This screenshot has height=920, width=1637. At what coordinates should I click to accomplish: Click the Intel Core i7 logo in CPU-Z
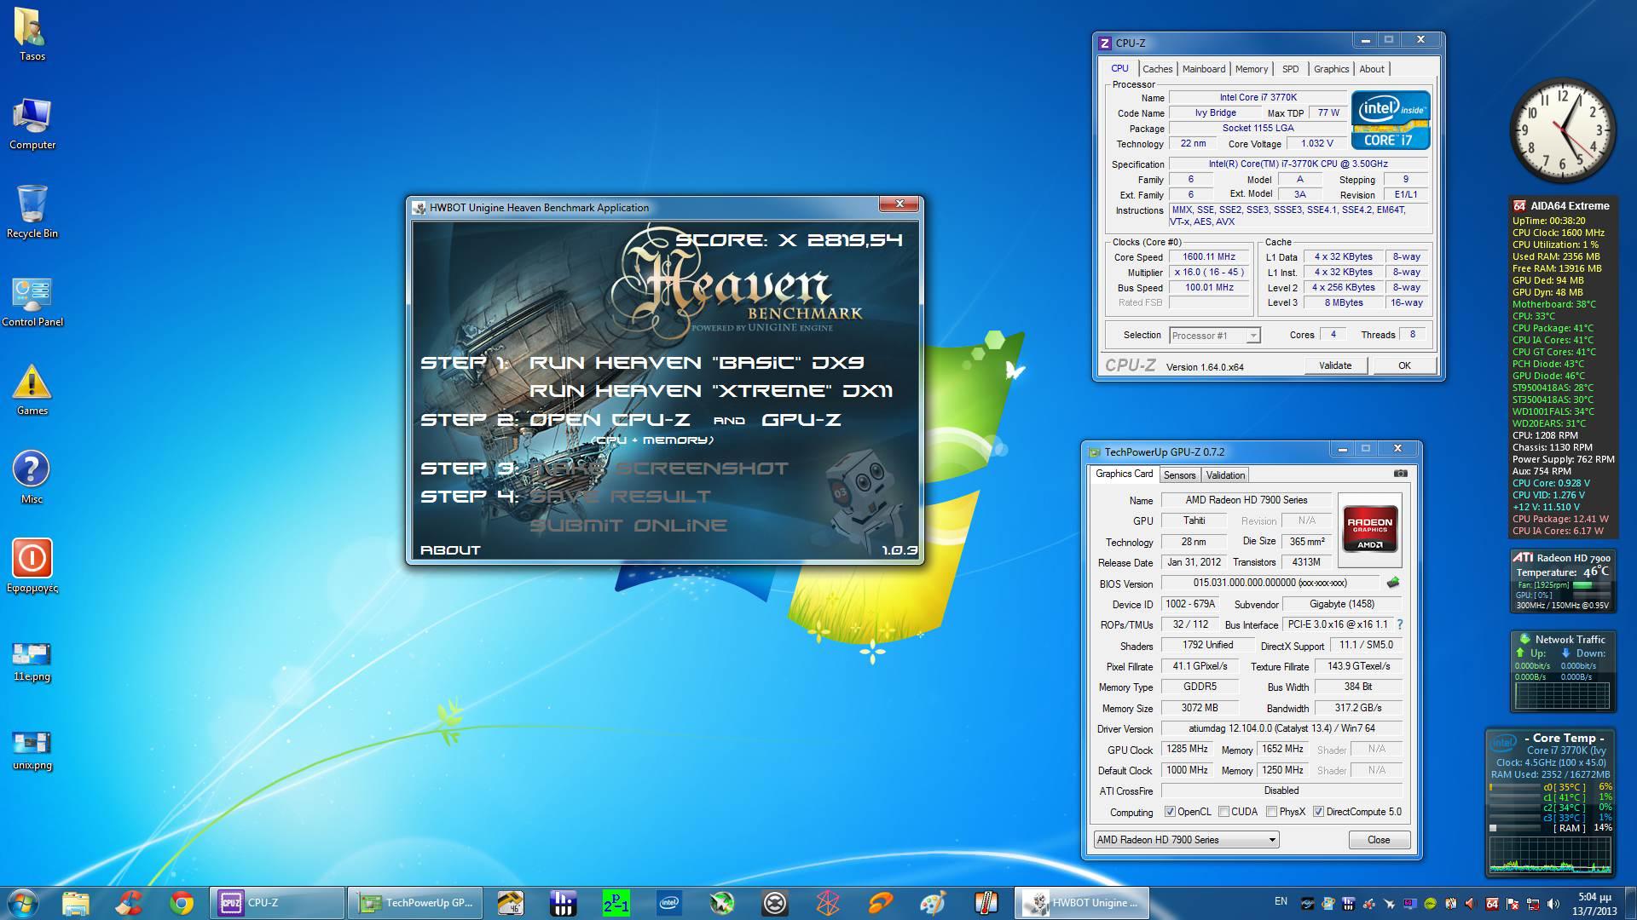(1391, 120)
